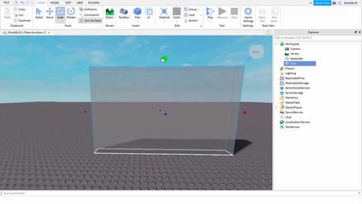Pick the Rotate tool
Viewport: 362px width, 204px height.
coord(71,14)
